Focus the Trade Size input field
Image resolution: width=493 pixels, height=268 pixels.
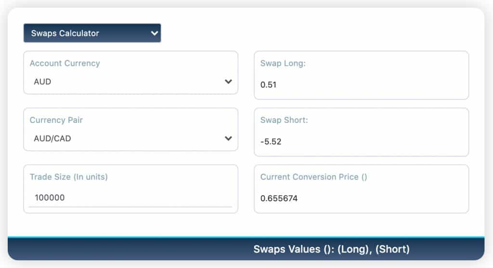pos(130,197)
